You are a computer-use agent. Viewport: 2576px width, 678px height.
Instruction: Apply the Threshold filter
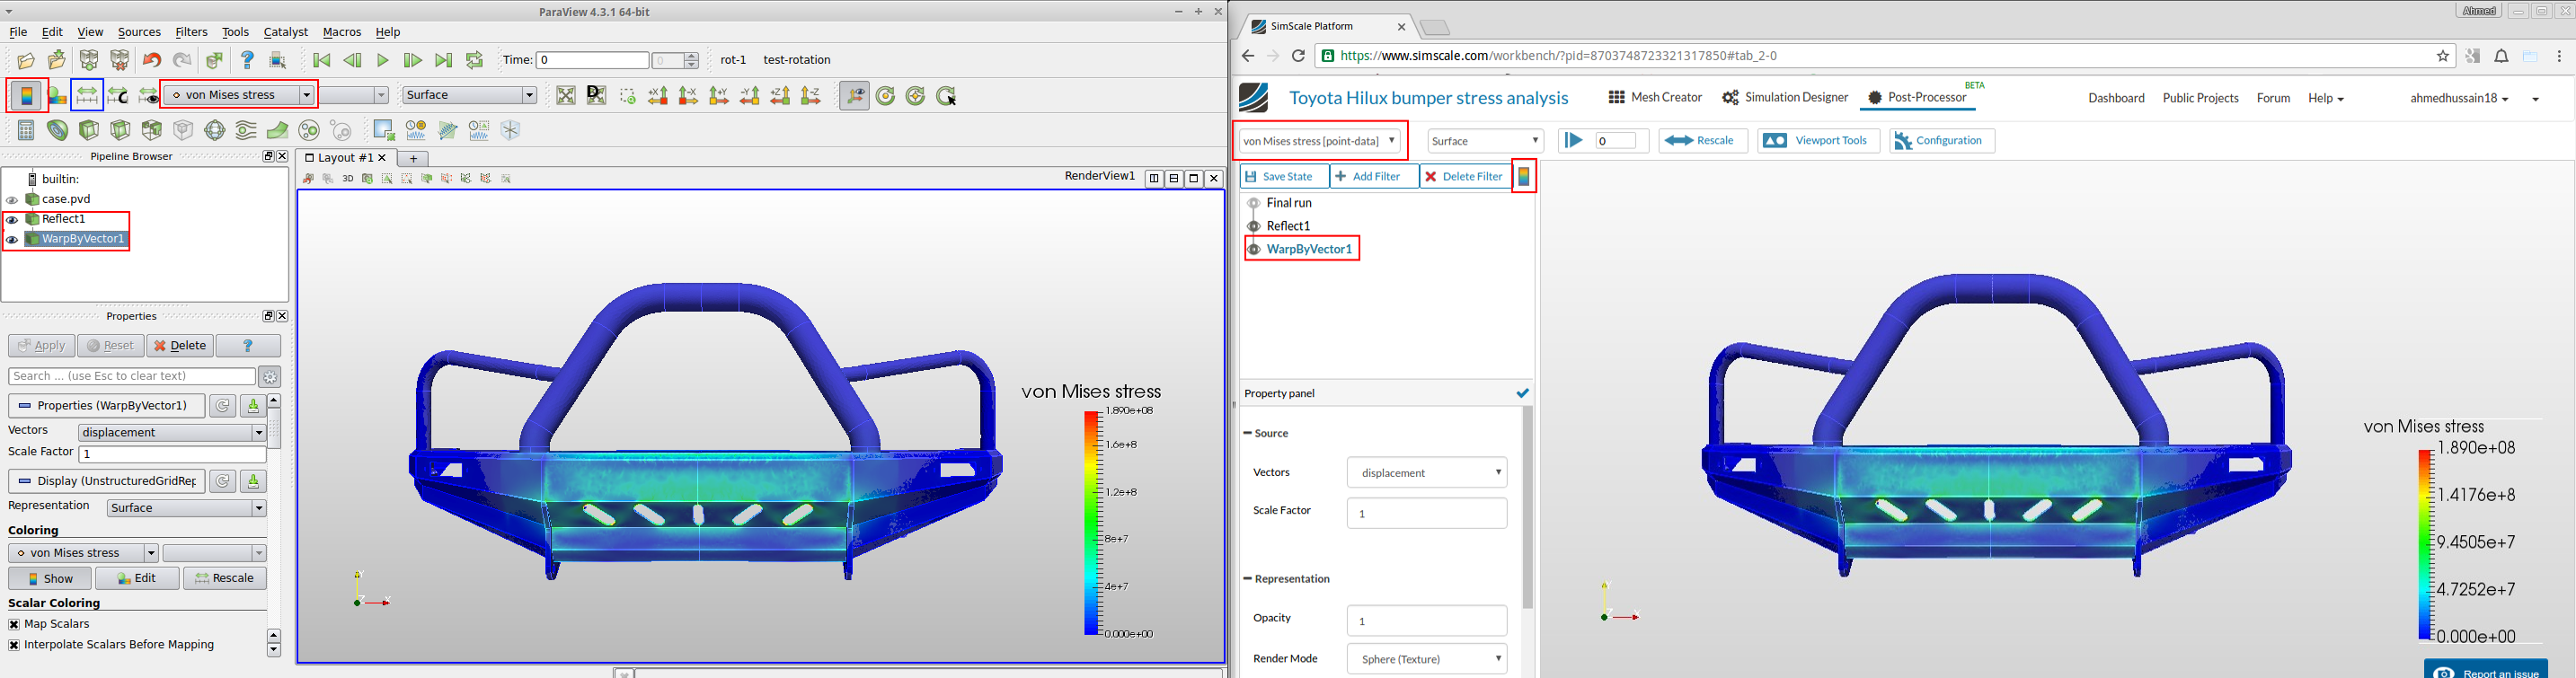pos(152,131)
